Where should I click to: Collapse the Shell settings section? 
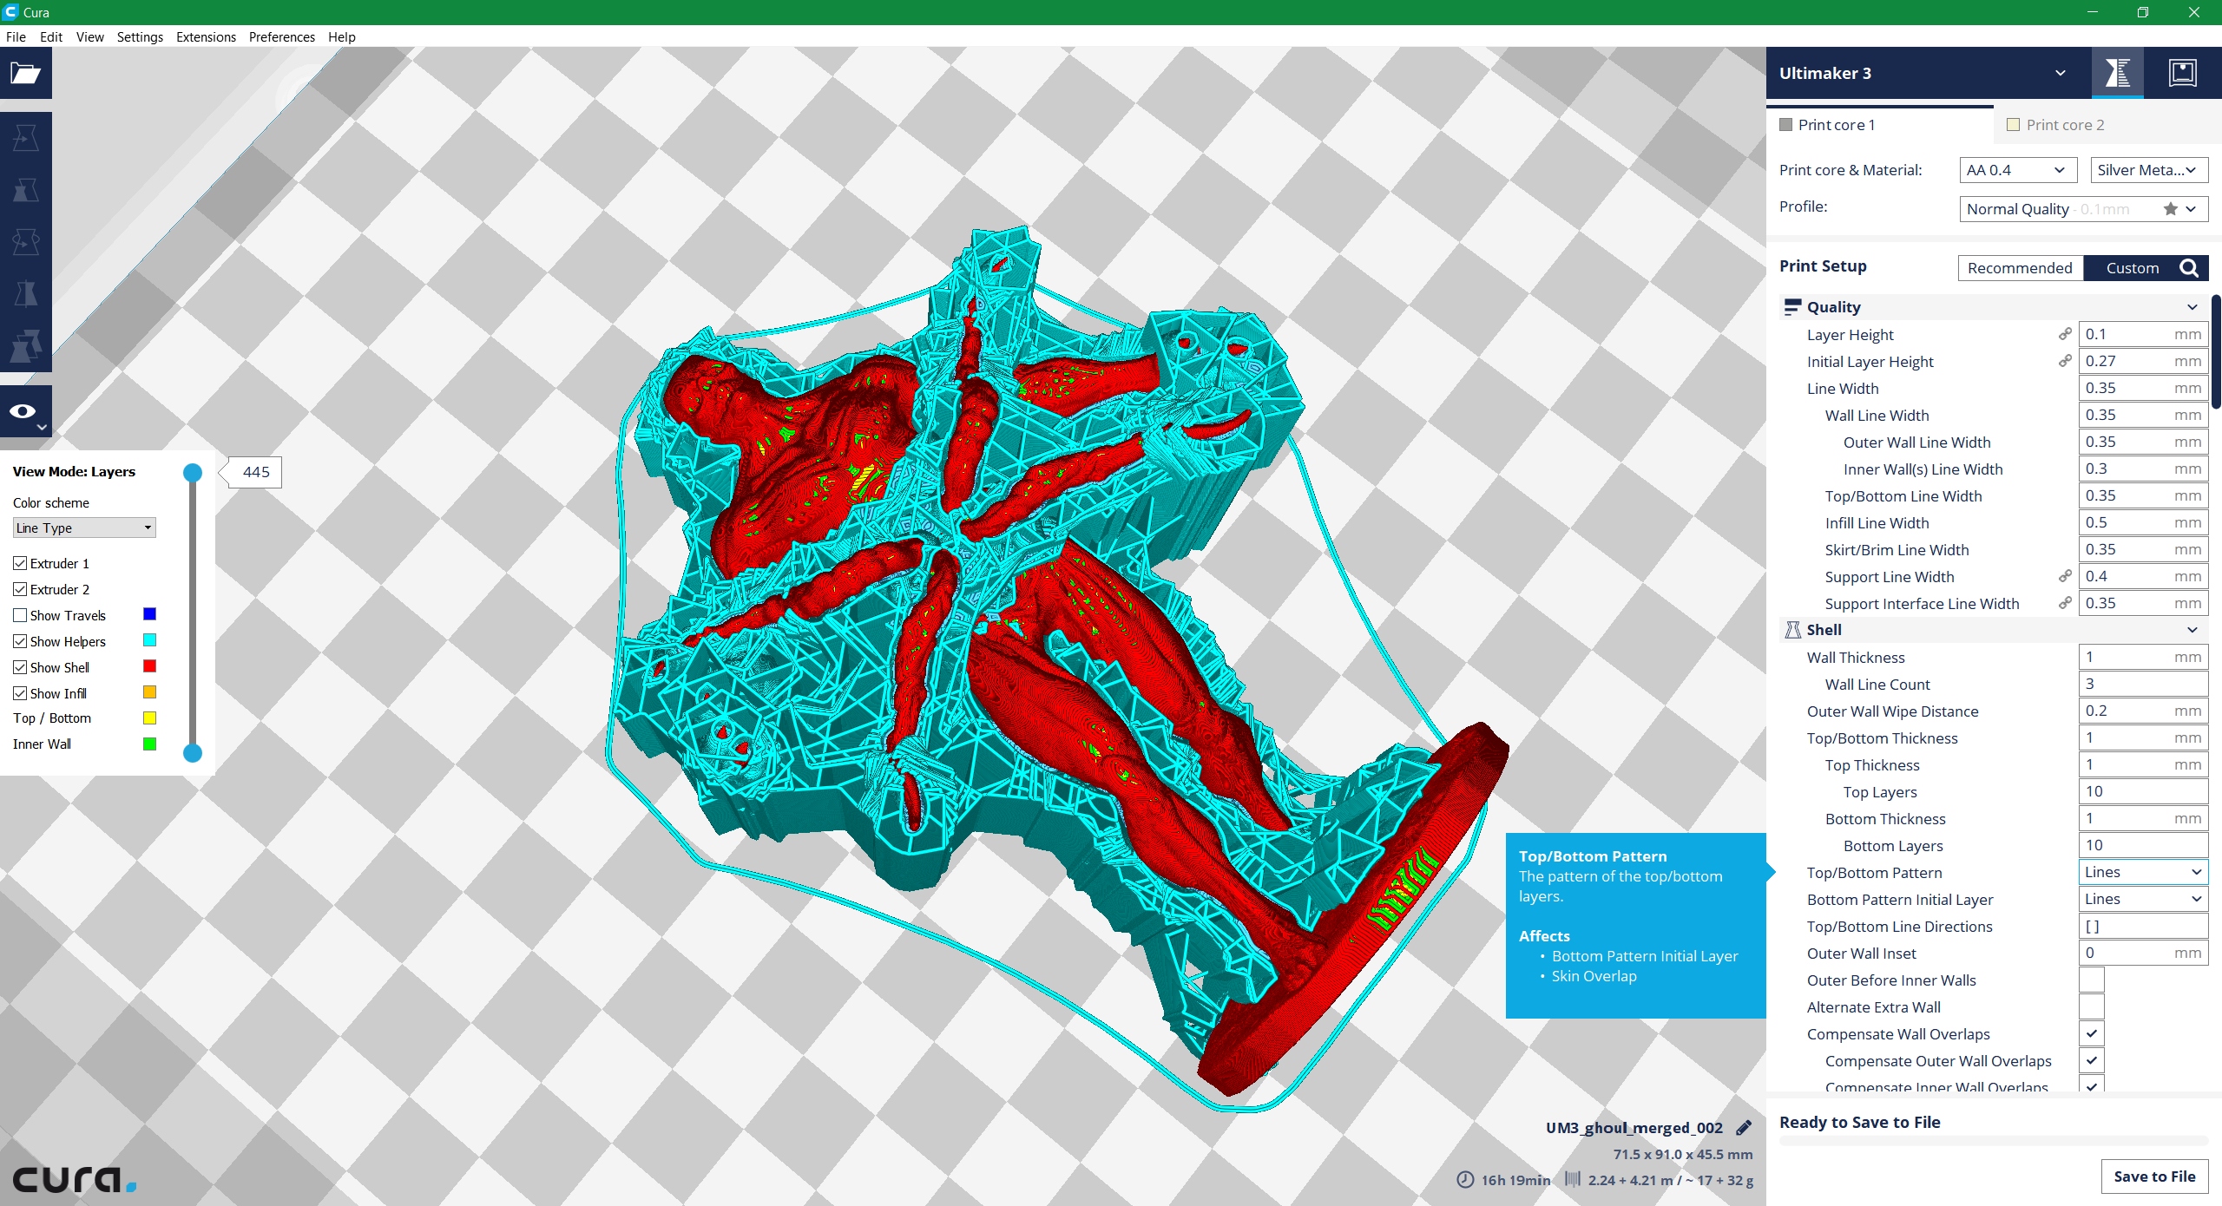(2192, 630)
